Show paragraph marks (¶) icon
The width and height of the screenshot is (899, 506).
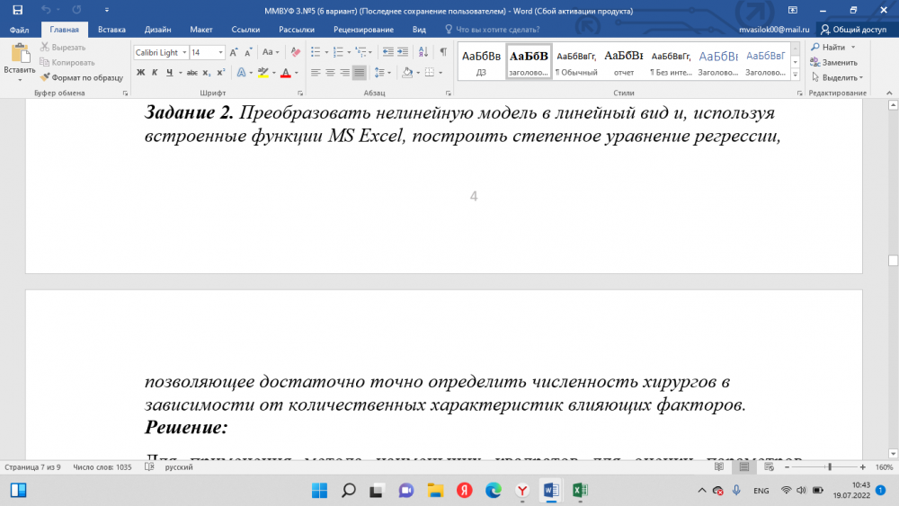point(443,53)
